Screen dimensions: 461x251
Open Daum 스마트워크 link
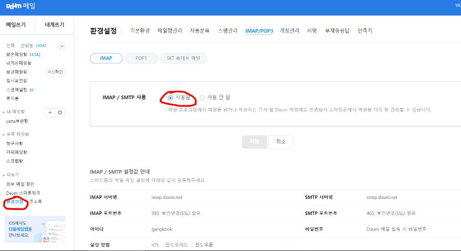23,193
